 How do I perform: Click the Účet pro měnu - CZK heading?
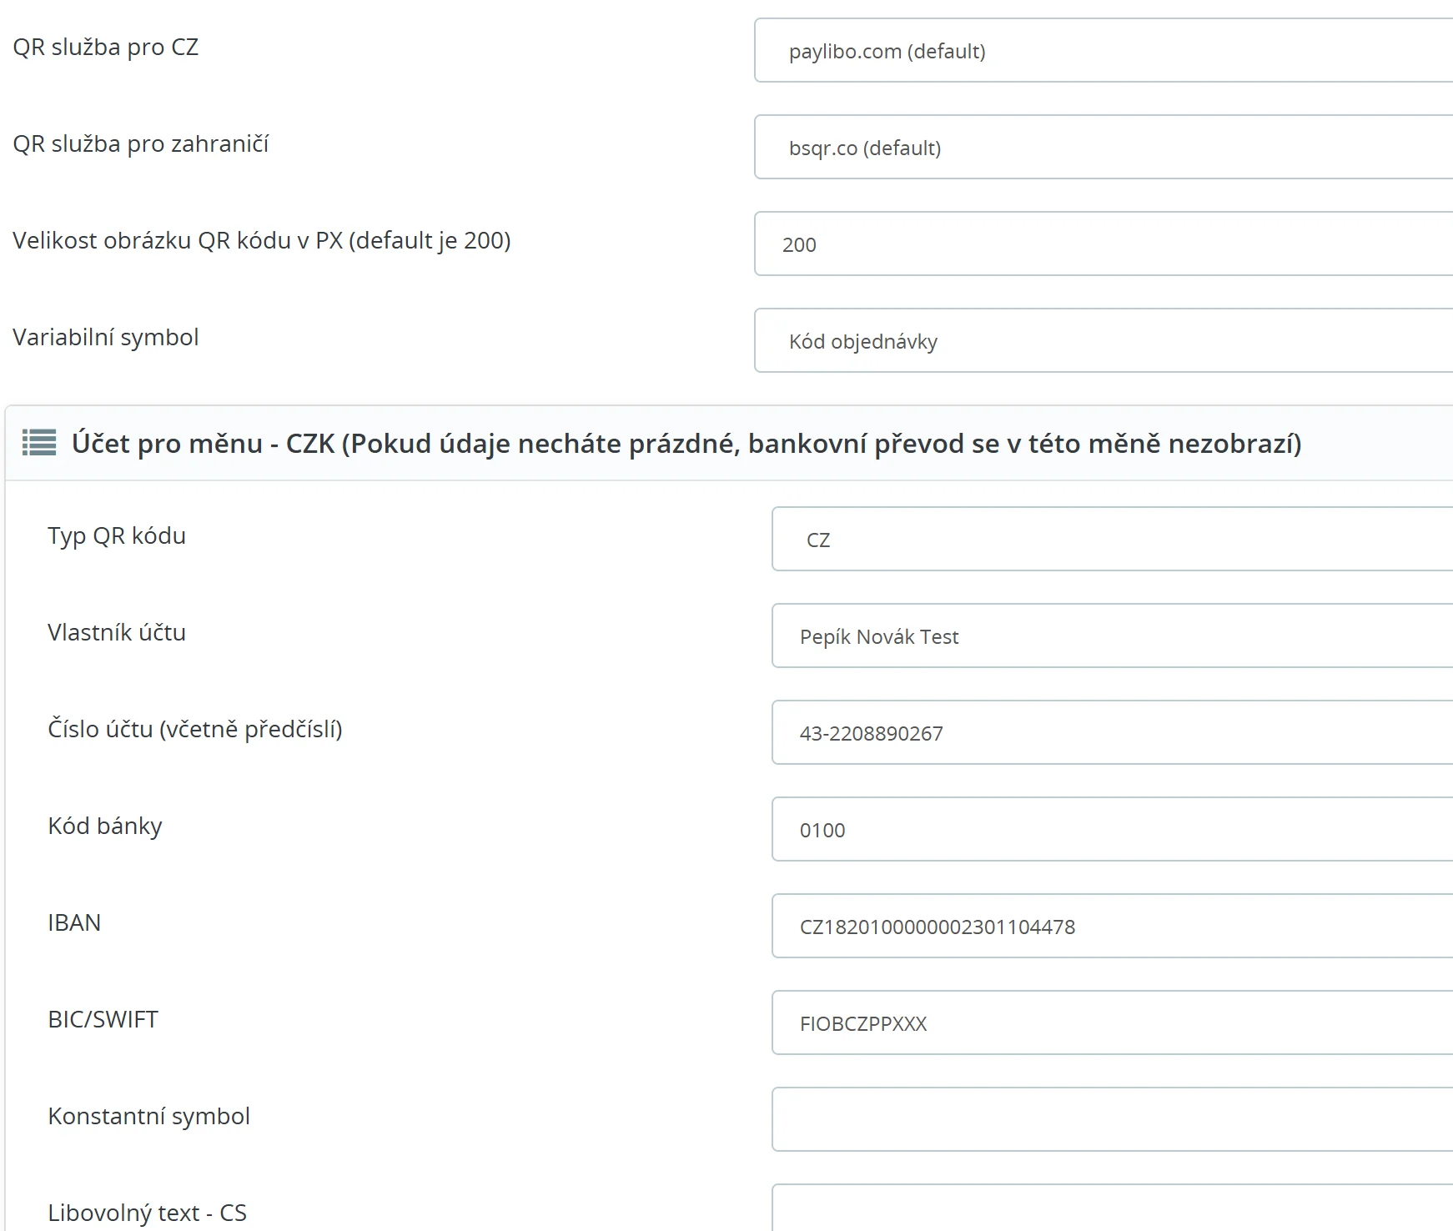686,444
